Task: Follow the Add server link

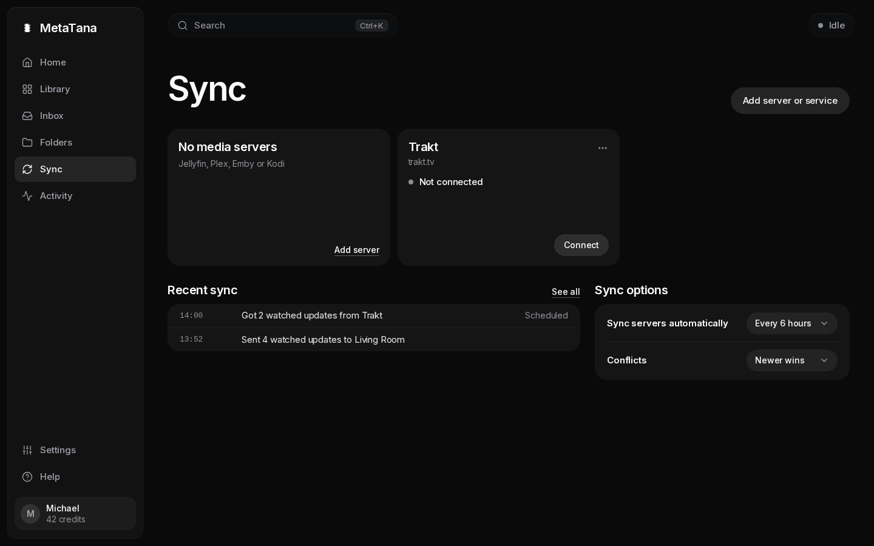Action: [x=357, y=250]
